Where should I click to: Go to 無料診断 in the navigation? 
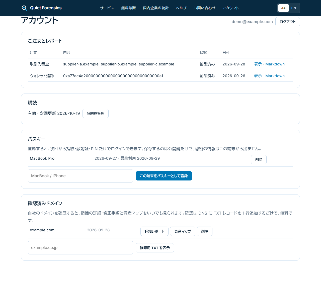[x=128, y=8]
